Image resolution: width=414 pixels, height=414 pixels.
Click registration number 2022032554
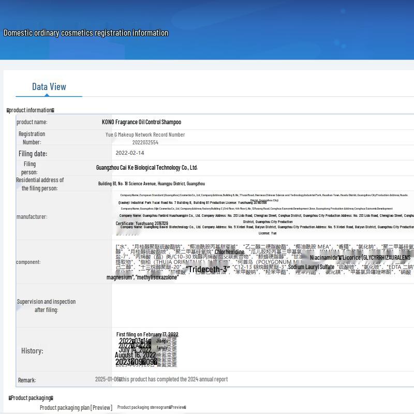(145, 142)
